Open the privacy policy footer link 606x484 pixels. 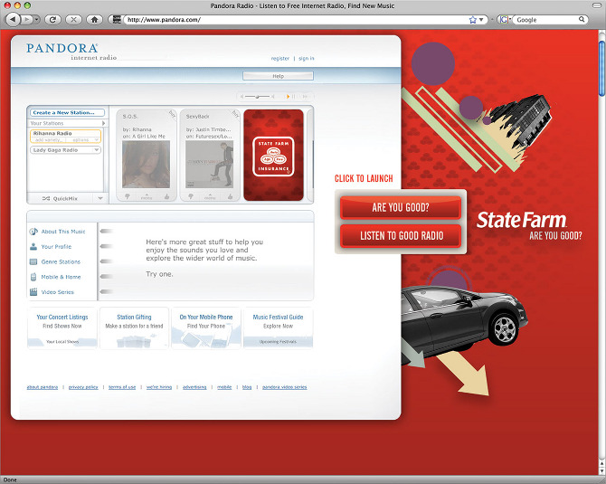click(x=83, y=387)
